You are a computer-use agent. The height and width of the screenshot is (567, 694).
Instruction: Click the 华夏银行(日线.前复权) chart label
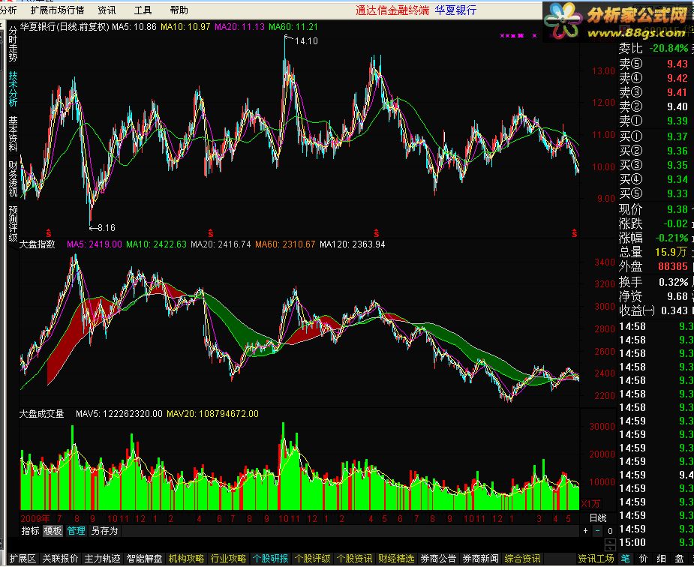(65, 27)
